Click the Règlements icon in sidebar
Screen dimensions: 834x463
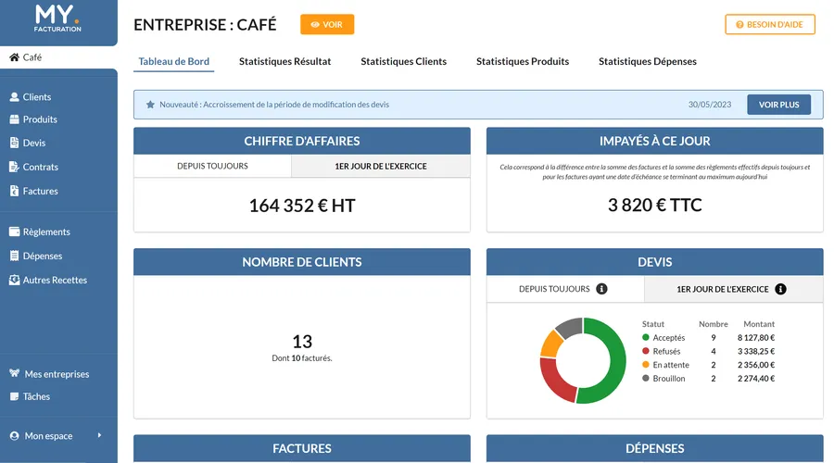[14, 232]
